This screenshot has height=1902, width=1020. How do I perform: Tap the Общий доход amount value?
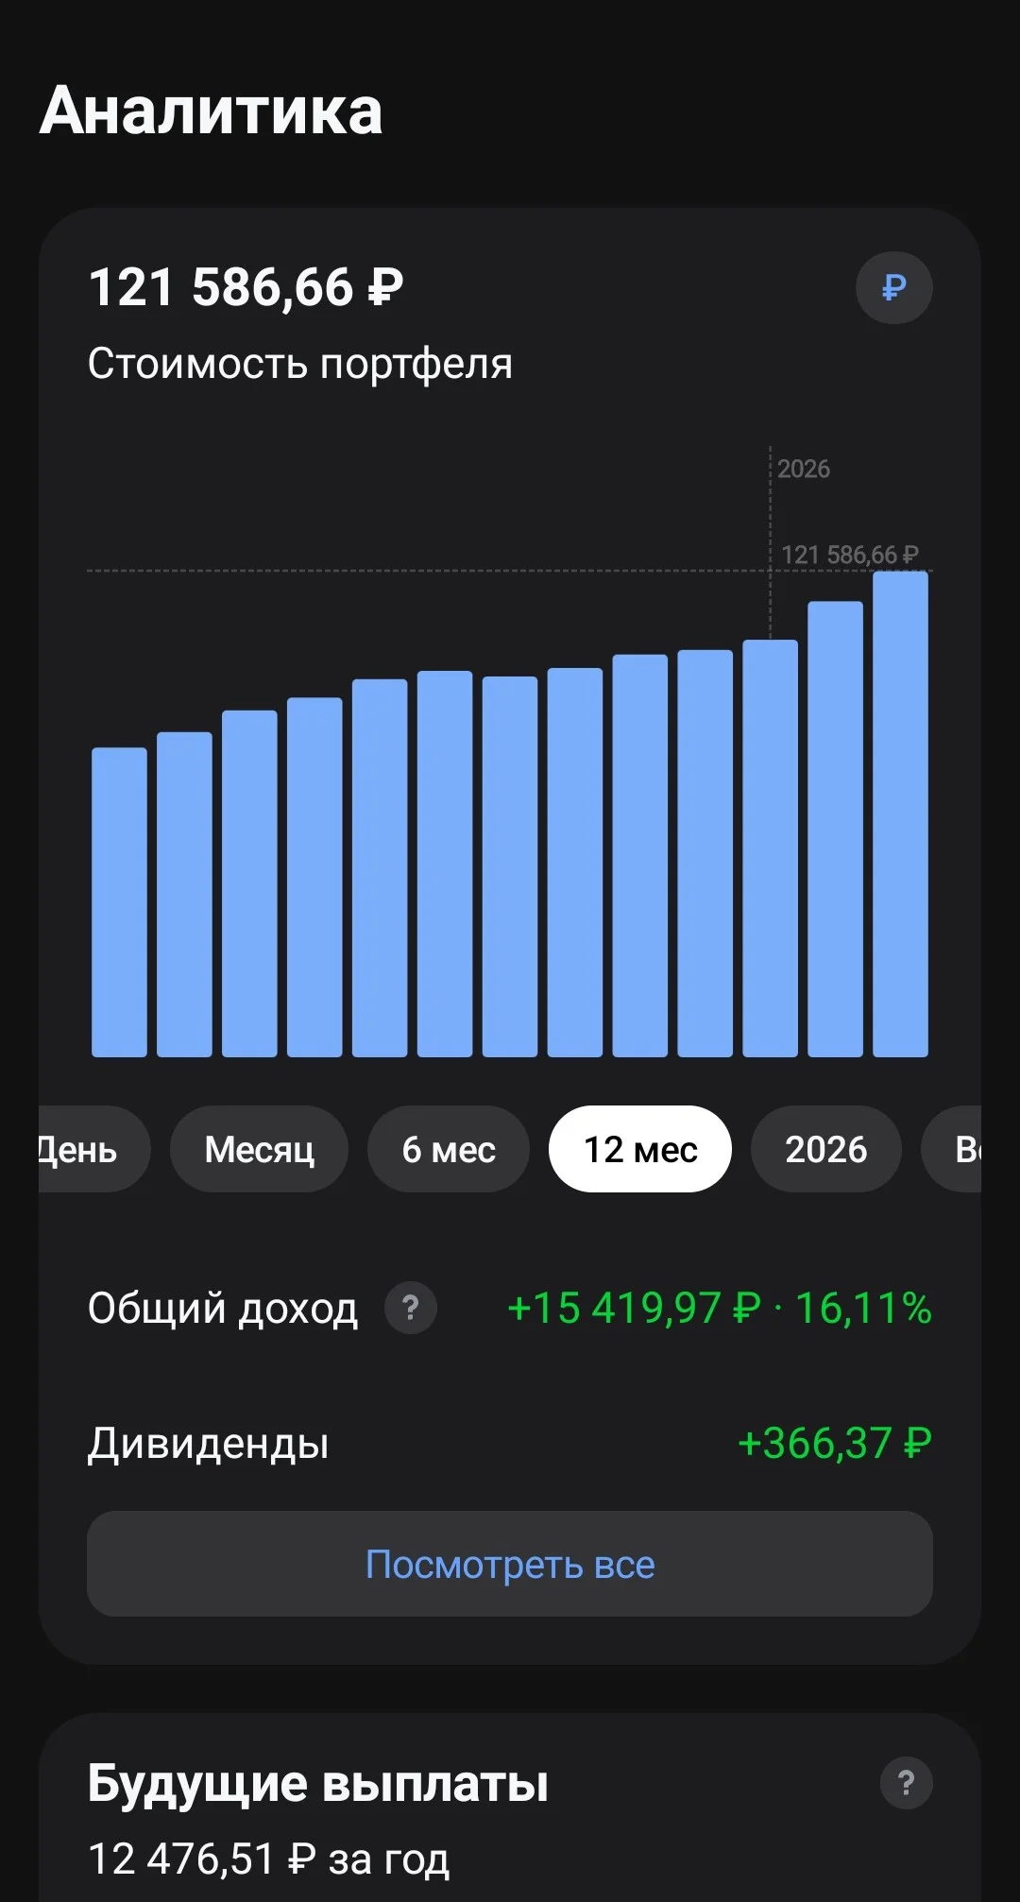[720, 1308]
